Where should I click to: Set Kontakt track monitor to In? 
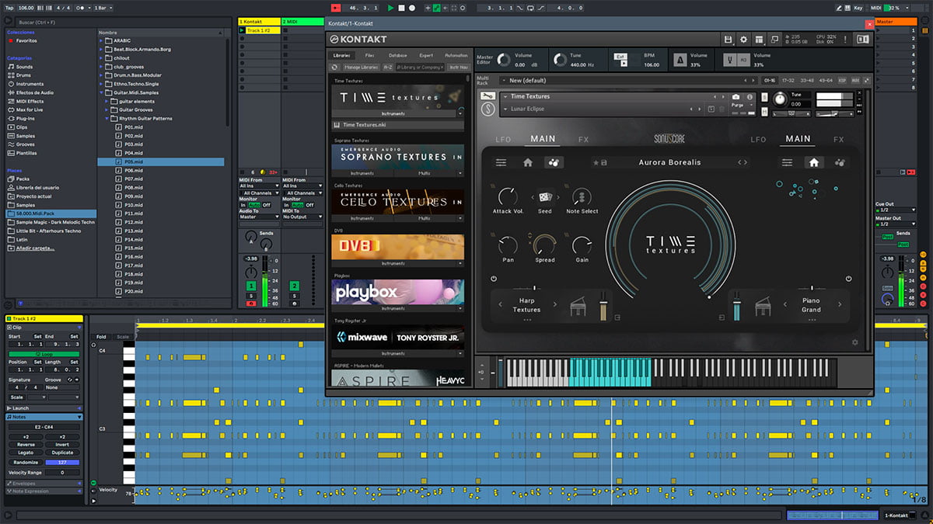click(242, 205)
